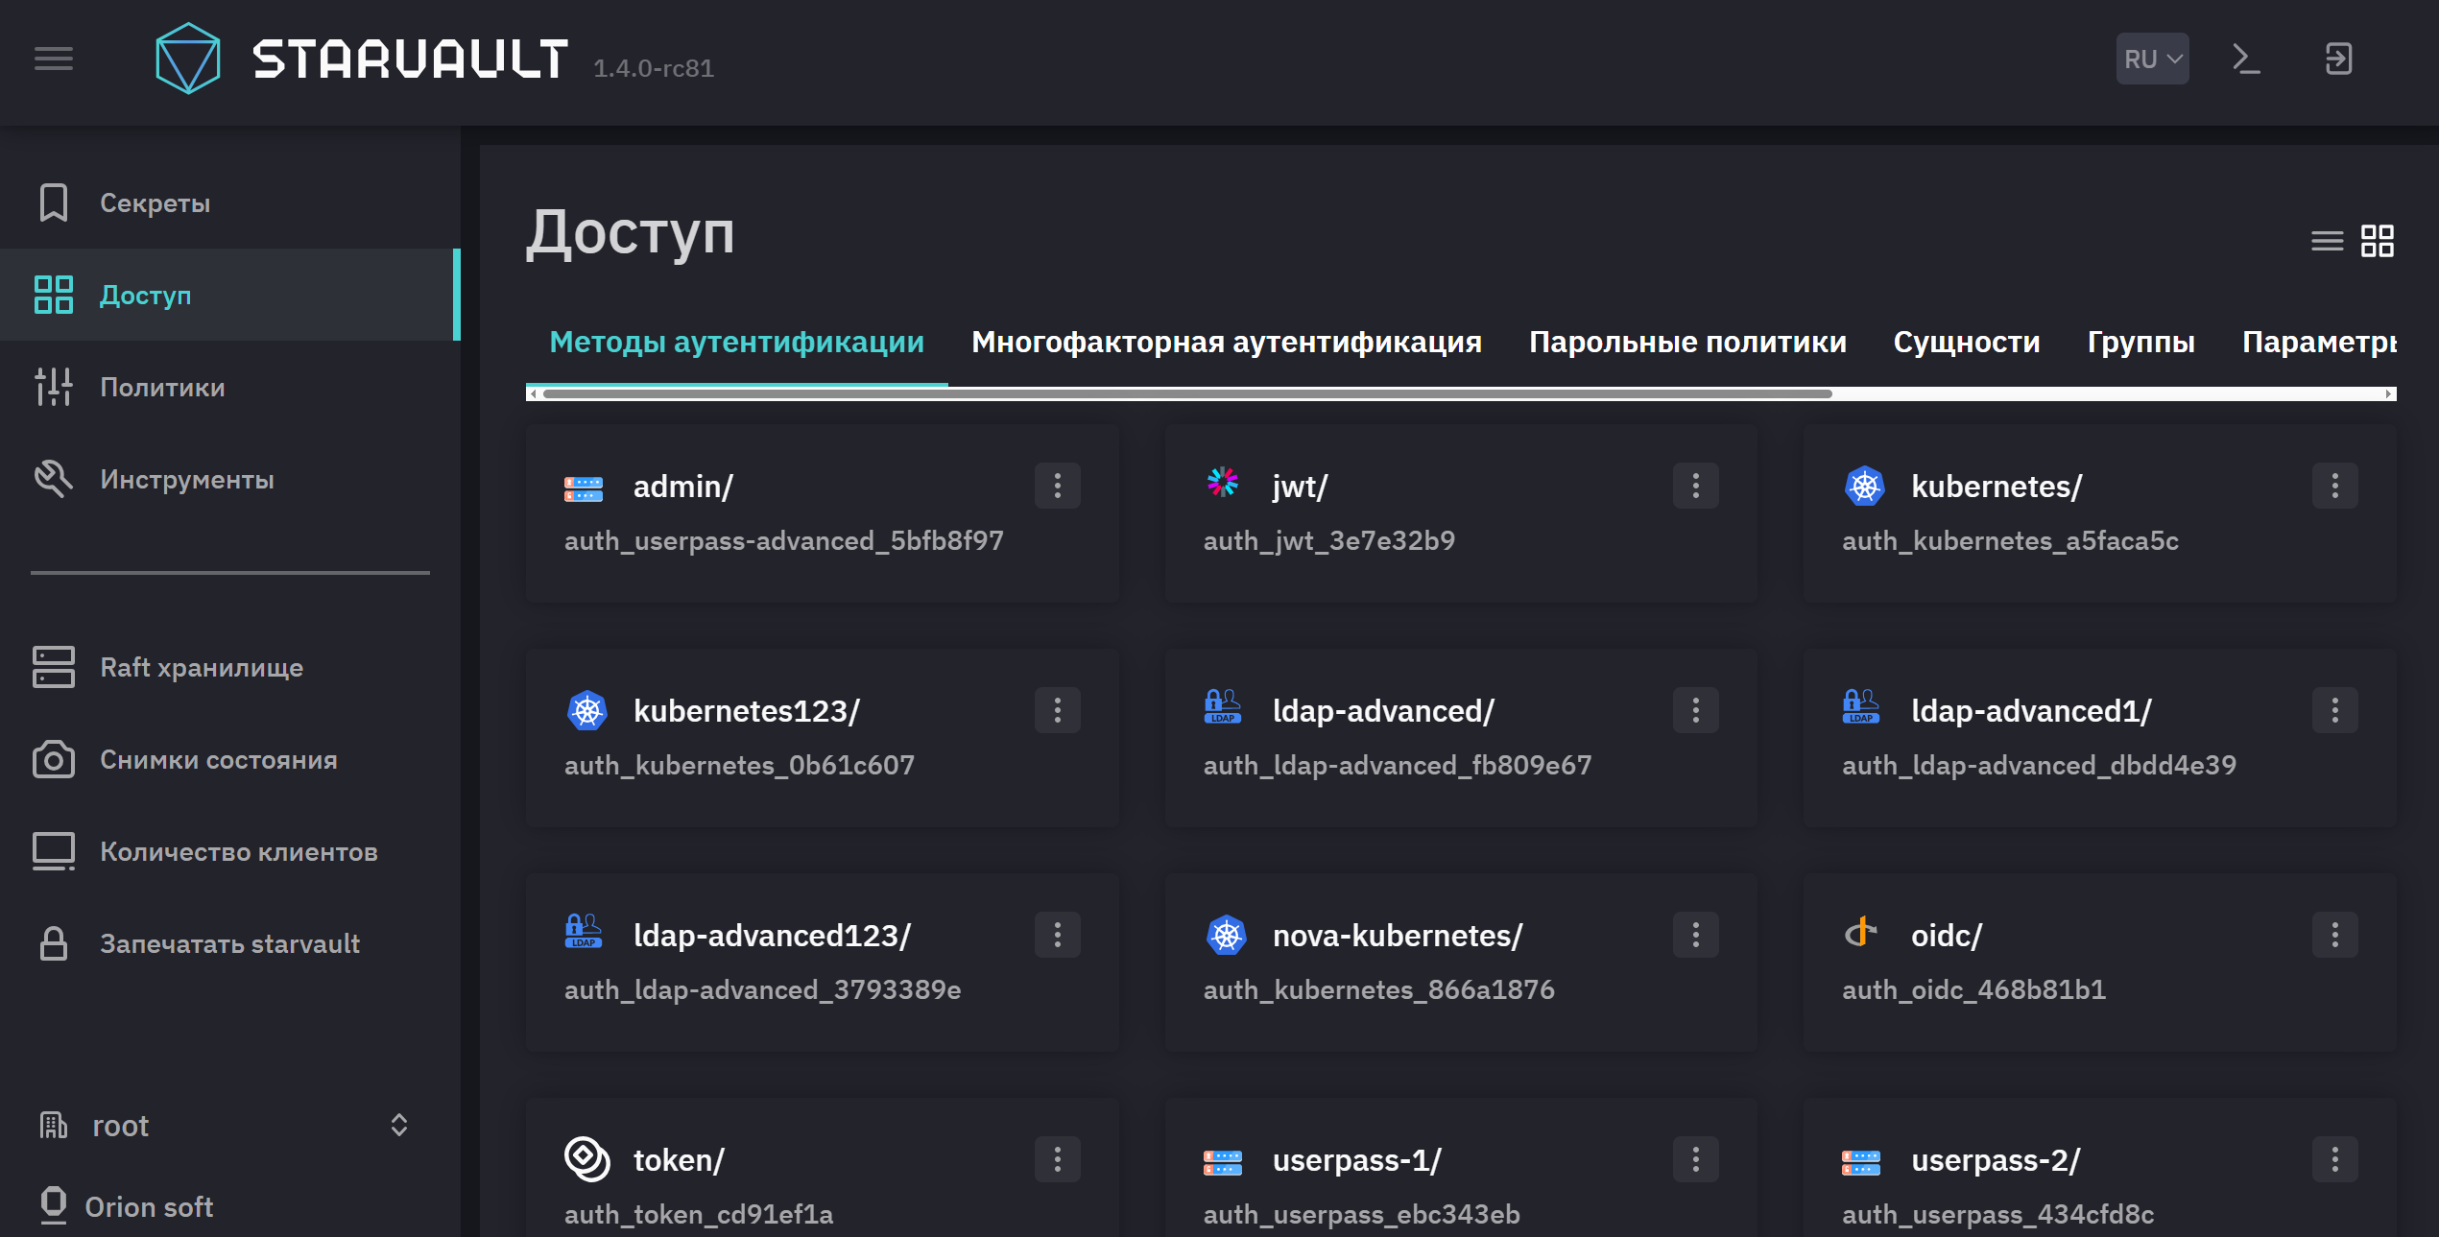Screen dimensions: 2439x1237
Task: Click the JWT icon on jwt/ card
Action: tap(1222, 482)
